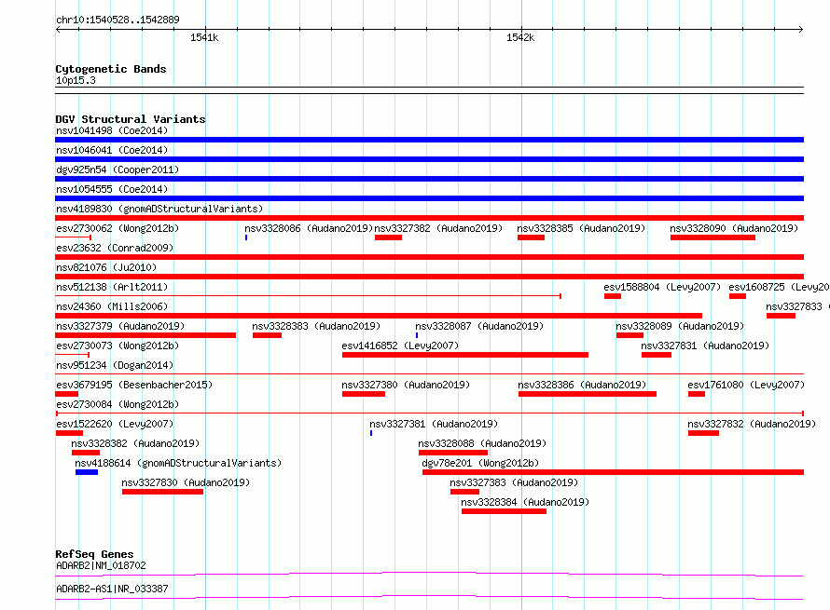Select the Cytogenetic Bands track title
This screenshot has height=610, width=830.
click(x=111, y=69)
